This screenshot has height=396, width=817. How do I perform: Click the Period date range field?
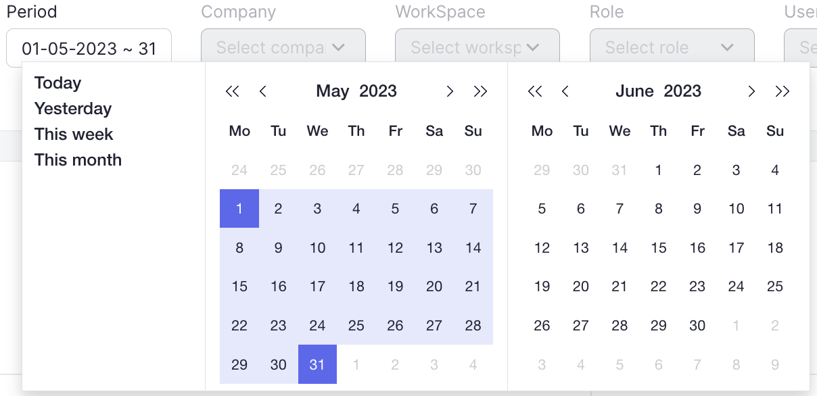[x=89, y=48]
